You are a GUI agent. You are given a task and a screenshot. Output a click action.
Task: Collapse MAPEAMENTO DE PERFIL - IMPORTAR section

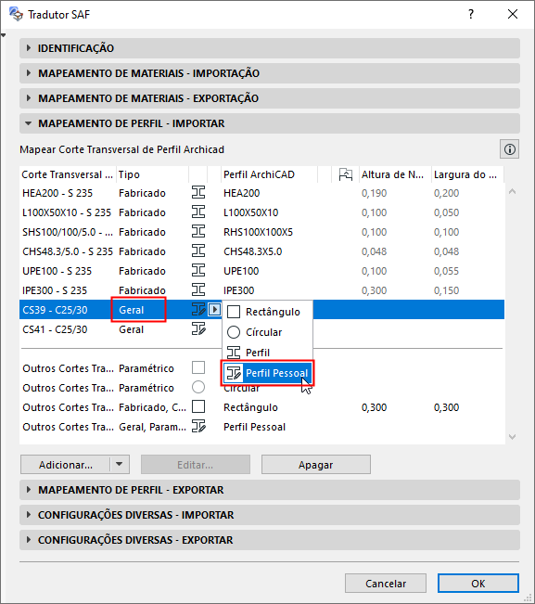pos(270,123)
